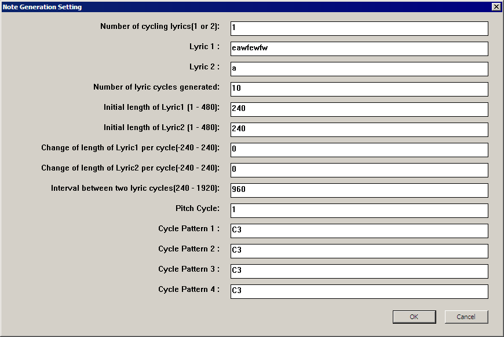Click the 'Initial length of Lyric2 (1 - 480):' label

click(162, 127)
